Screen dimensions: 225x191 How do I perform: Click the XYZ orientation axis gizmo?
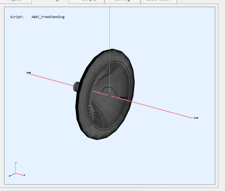click(x=17, y=169)
